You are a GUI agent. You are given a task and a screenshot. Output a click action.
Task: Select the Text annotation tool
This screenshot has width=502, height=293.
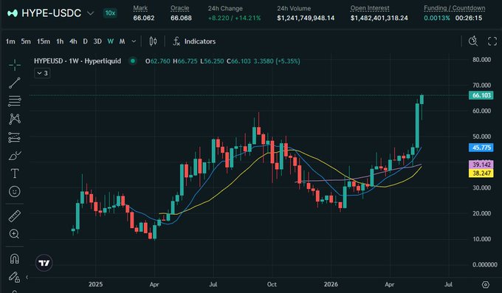click(x=15, y=173)
